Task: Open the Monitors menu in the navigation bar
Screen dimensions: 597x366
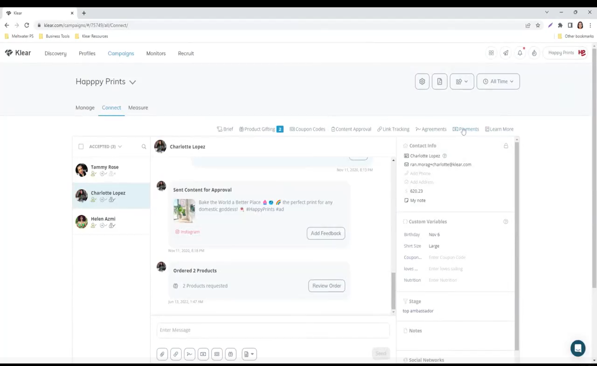Action: coord(156,53)
